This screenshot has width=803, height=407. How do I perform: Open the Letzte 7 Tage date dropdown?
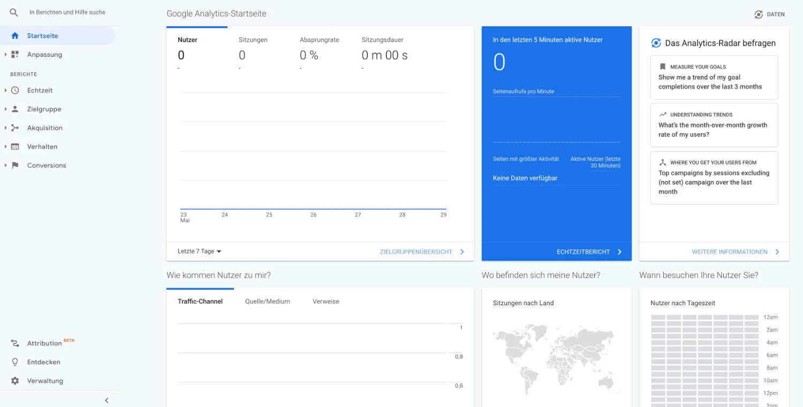pos(199,251)
